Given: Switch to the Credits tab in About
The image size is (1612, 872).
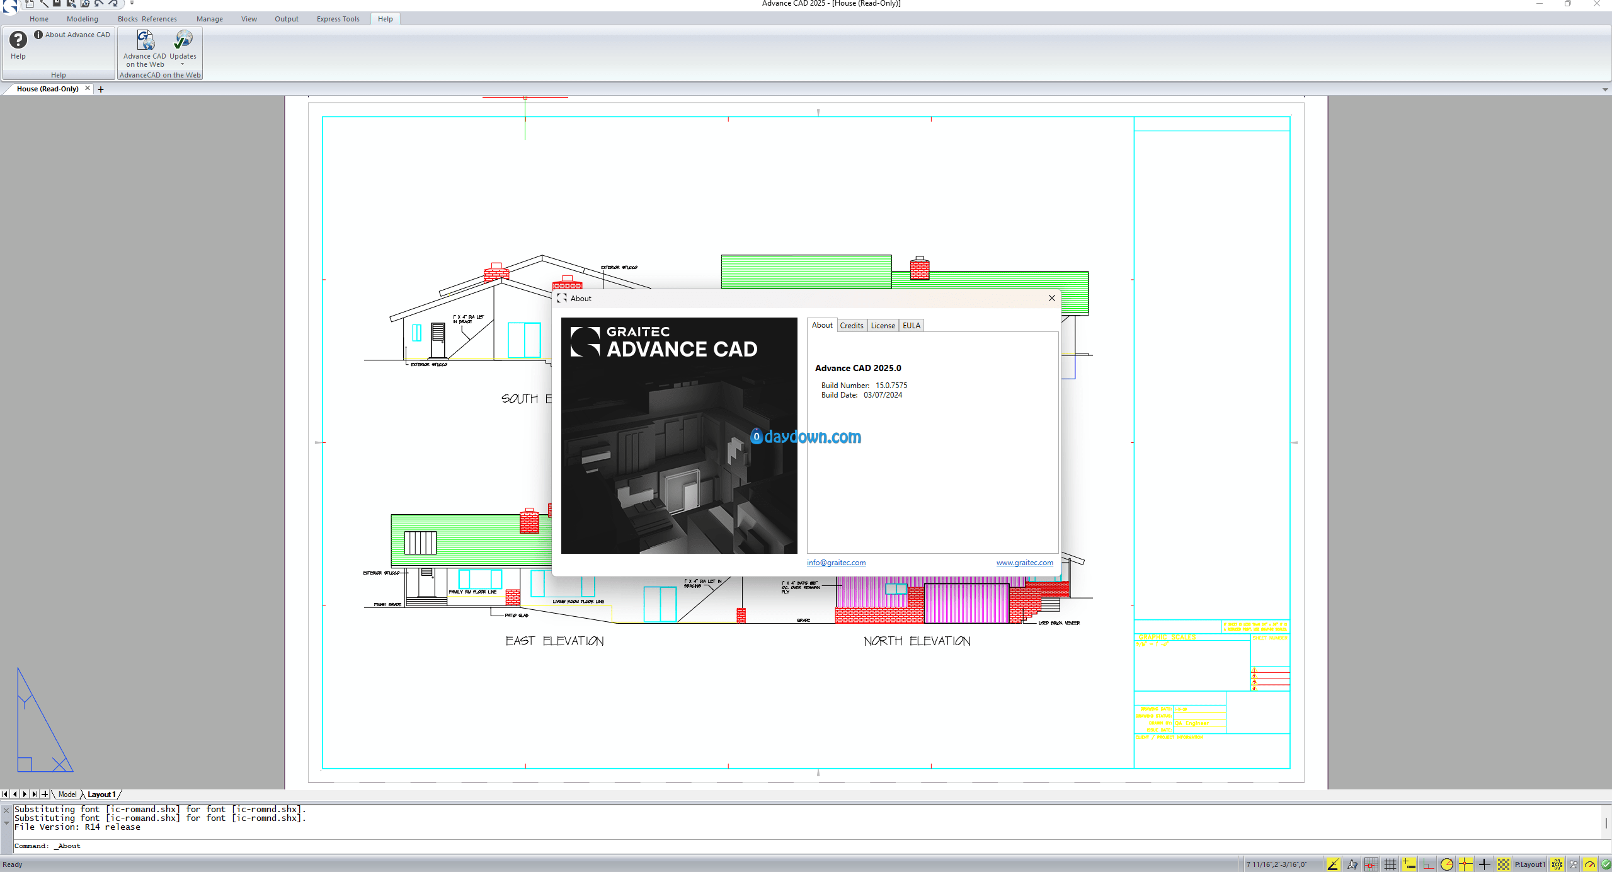Looking at the screenshot, I should pos(852,326).
